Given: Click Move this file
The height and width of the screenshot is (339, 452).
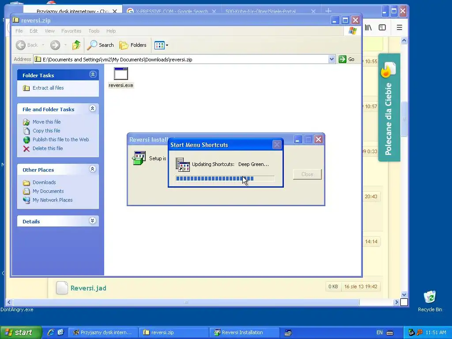Looking at the screenshot, I should point(46,122).
